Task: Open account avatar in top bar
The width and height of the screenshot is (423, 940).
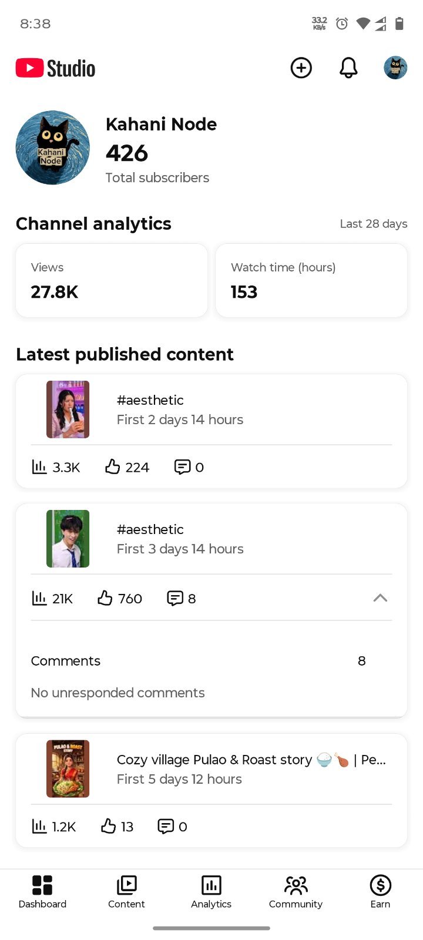Action: [395, 68]
